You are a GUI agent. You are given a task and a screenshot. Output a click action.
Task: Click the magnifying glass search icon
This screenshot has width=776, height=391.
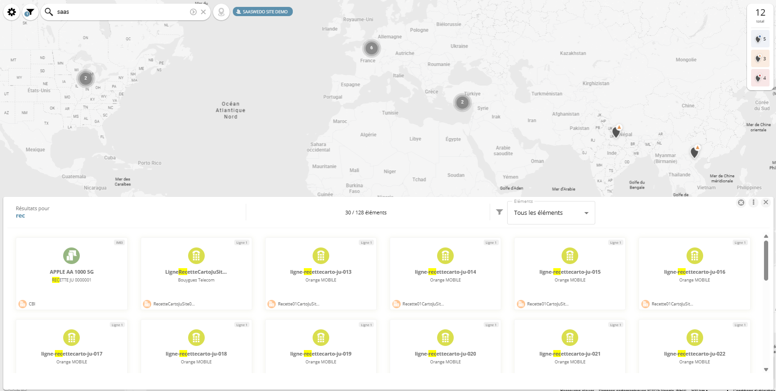[x=49, y=12]
